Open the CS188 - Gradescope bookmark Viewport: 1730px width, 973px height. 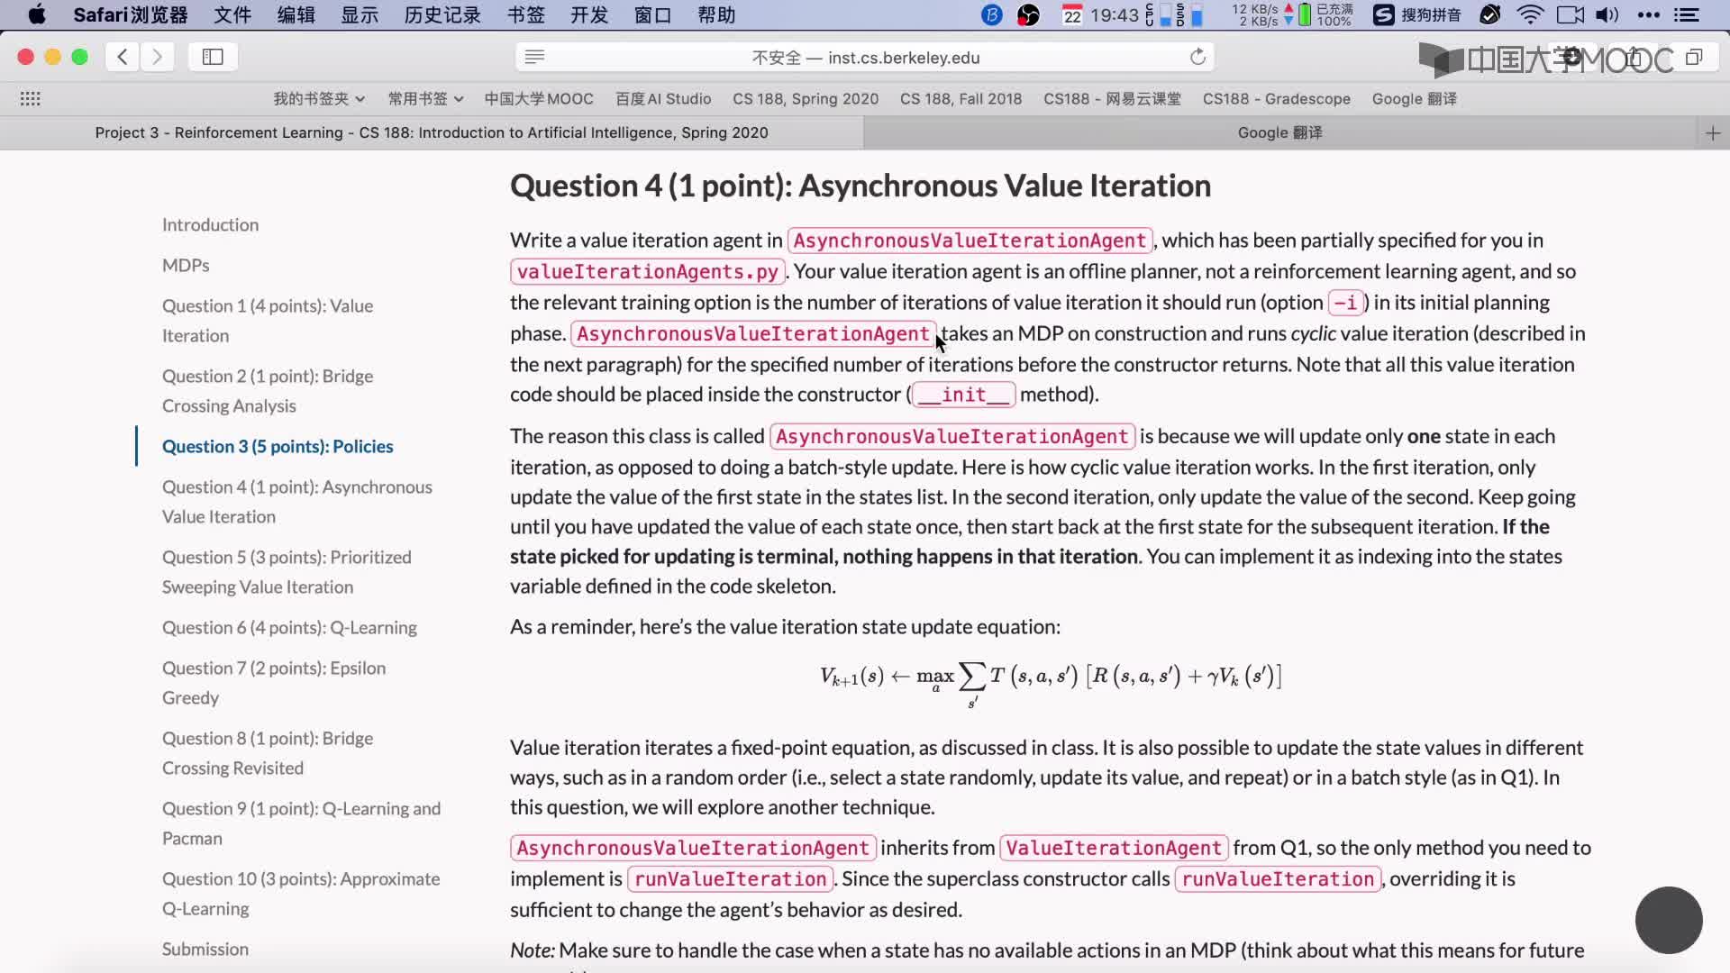(1276, 99)
